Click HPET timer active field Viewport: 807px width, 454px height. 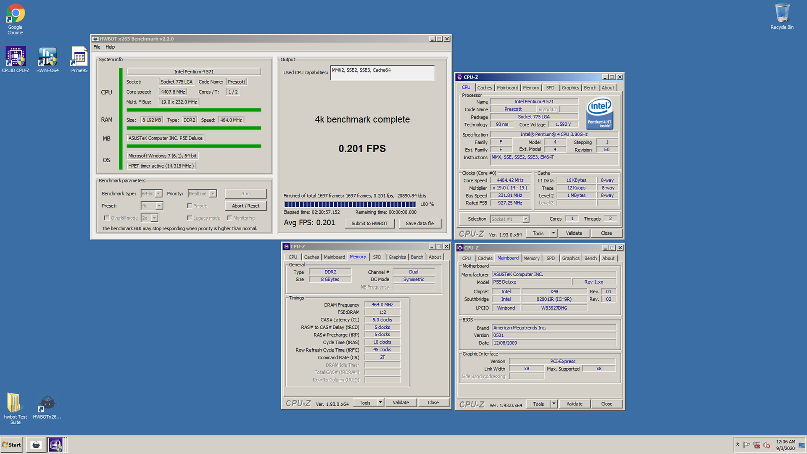point(161,166)
